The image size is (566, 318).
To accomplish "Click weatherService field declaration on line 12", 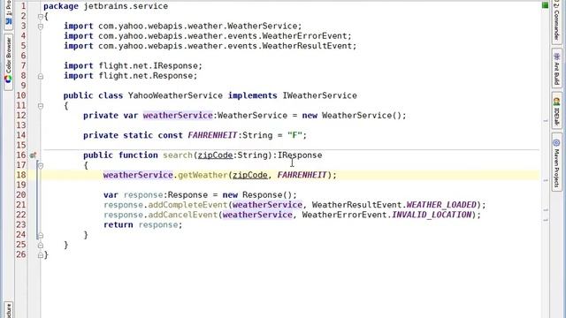I will 178,116.
